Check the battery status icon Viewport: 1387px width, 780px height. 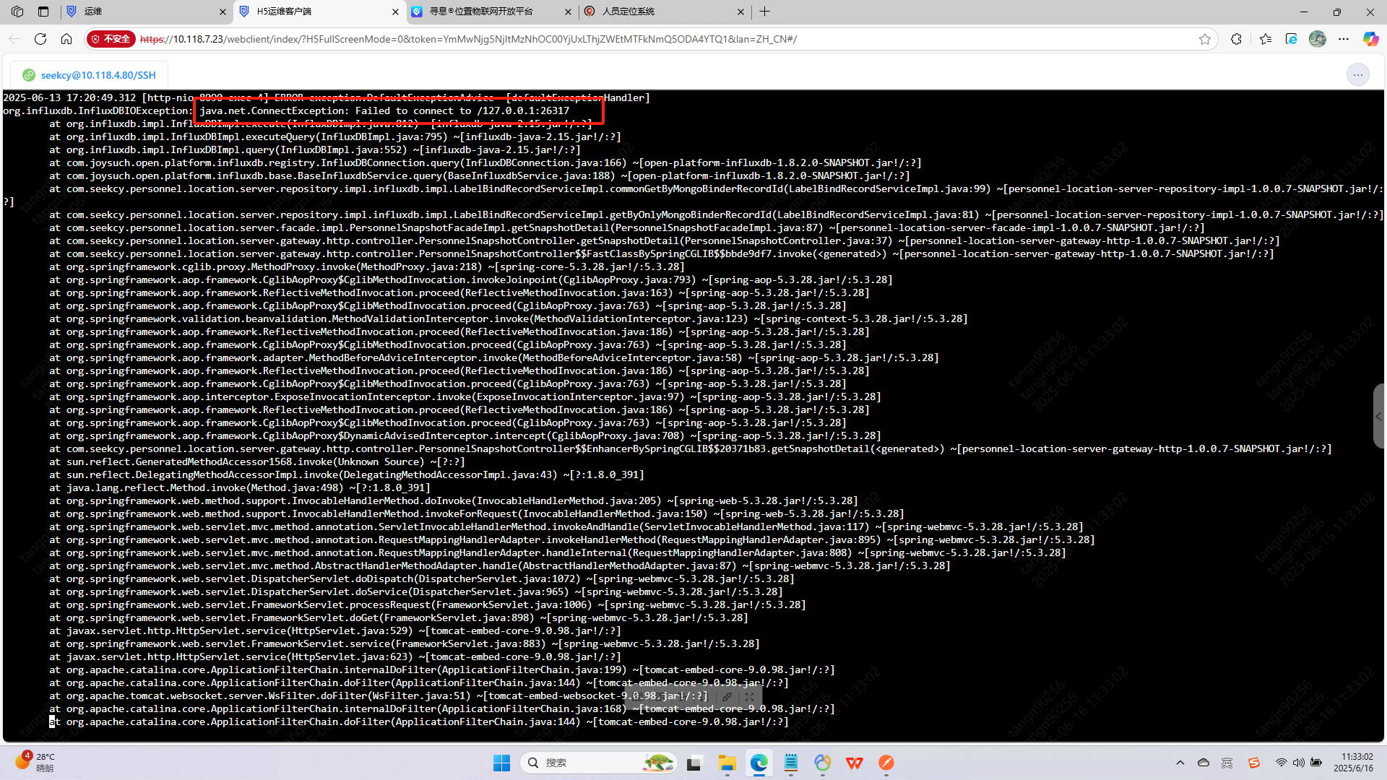1316,763
